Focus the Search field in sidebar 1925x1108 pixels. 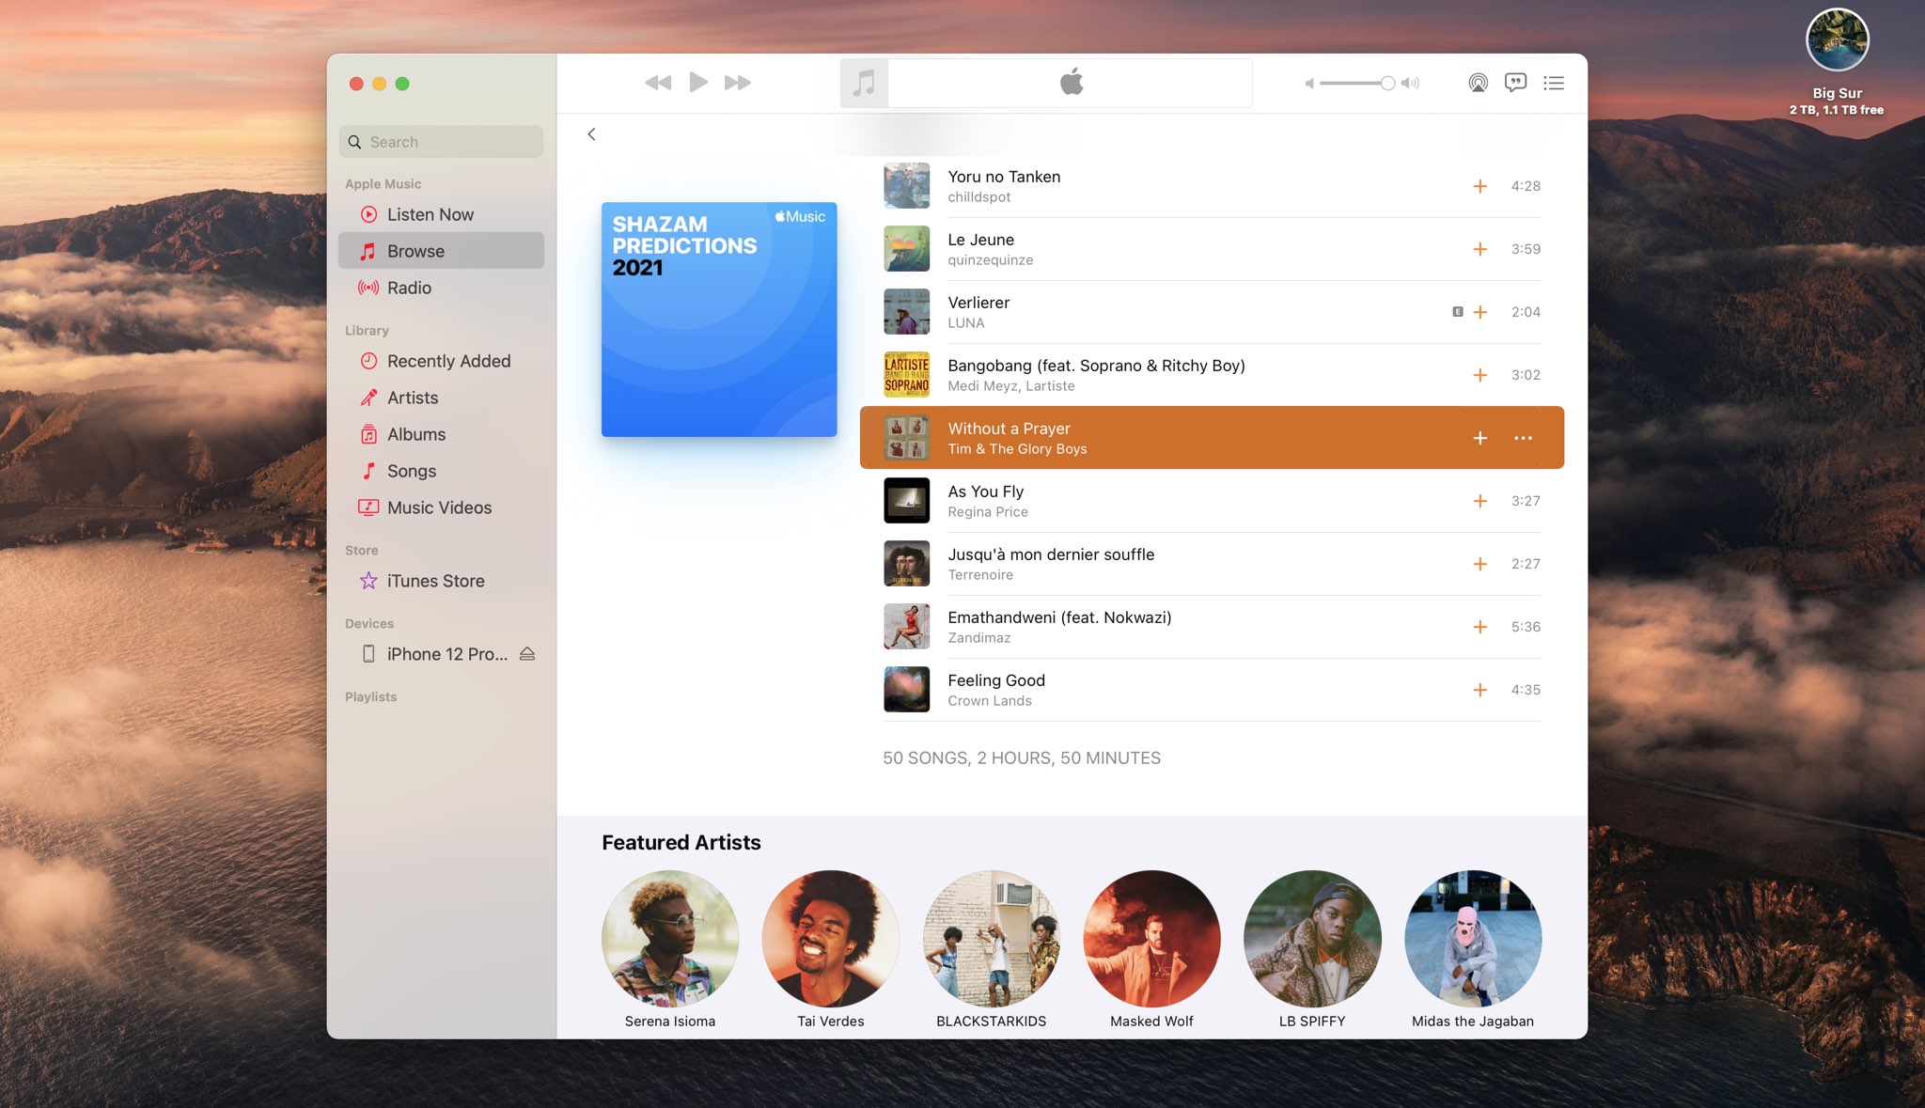coord(441,142)
